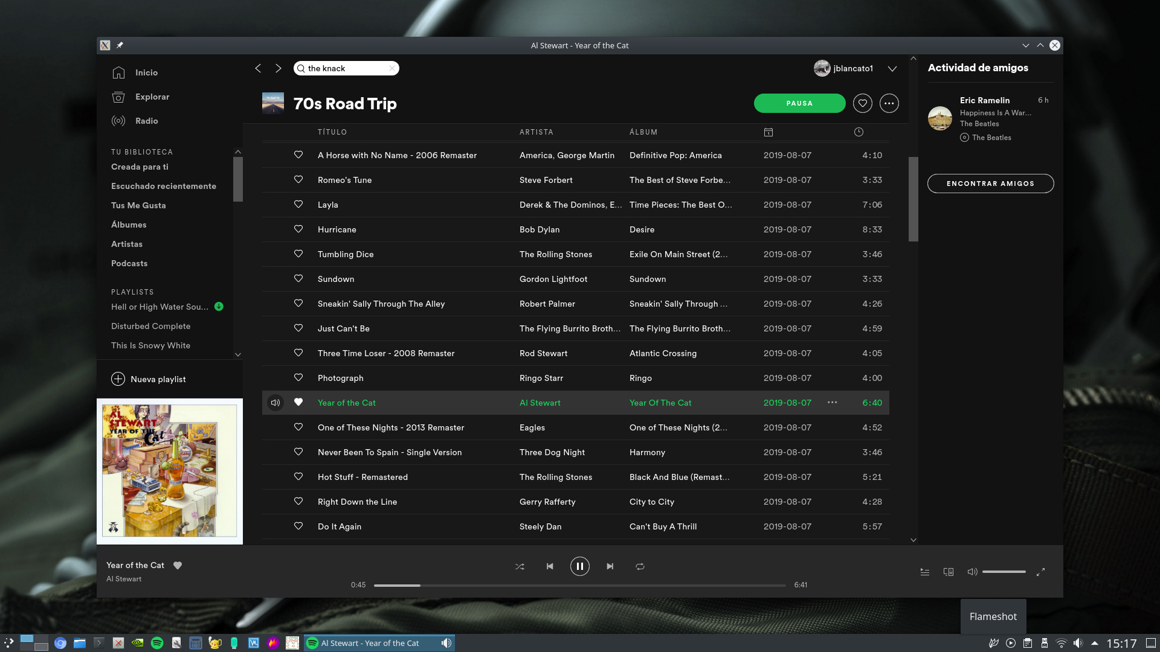Skip to the next track
The width and height of the screenshot is (1160, 652).
pyautogui.click(x=610, y=566)
